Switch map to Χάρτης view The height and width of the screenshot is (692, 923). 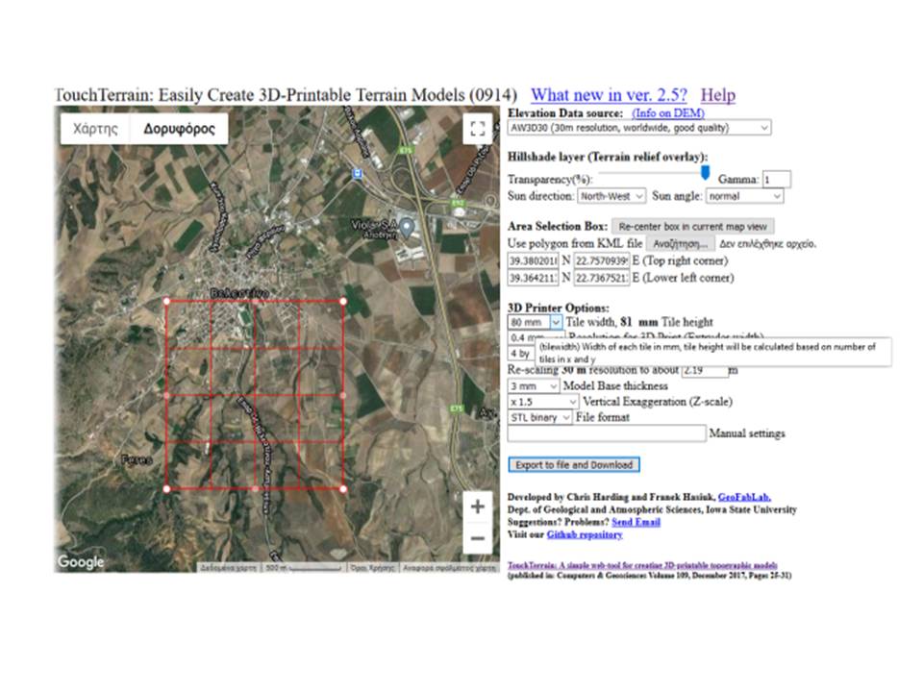(95, 129)
